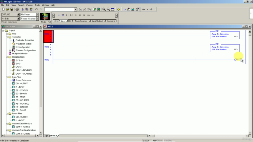Click the toolbar search input field
Image resolution: width=253 pixels, height=142 pixels.
coord(59,9)
